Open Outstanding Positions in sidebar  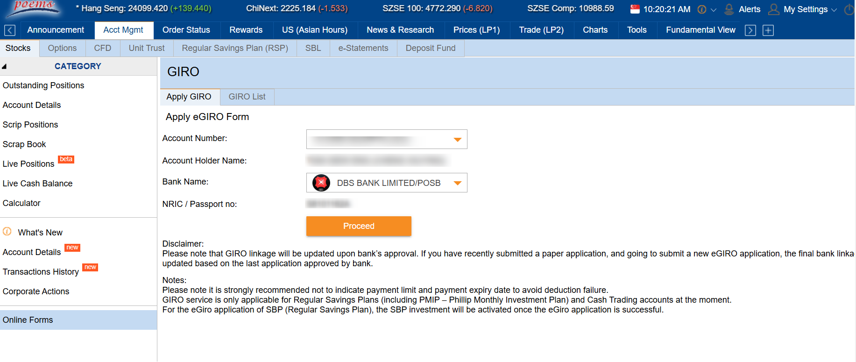(x=43, y=85)
